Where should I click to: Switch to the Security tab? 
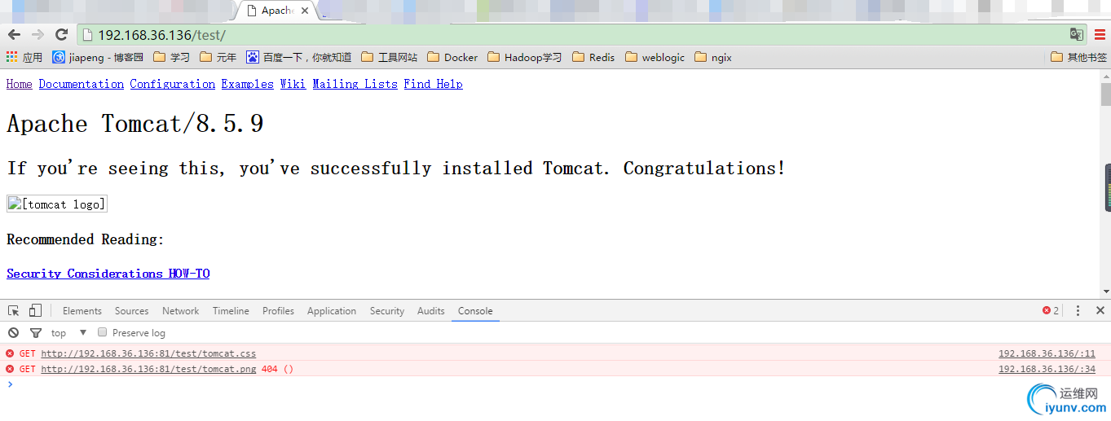pyautogui.click(x=387, y=311)
